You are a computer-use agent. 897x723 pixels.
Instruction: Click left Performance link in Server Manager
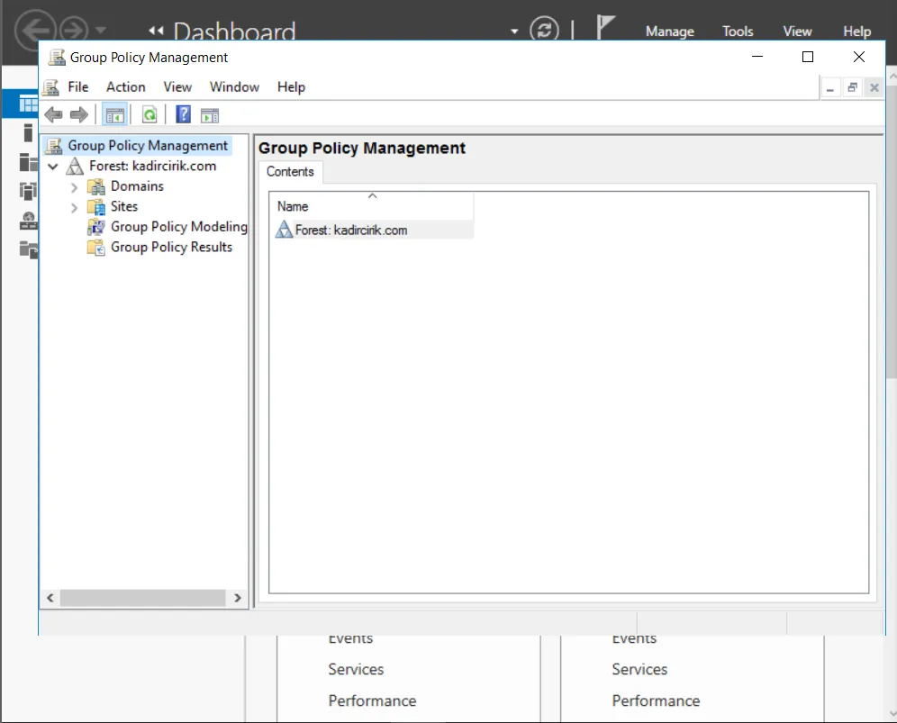pos(373,700)
